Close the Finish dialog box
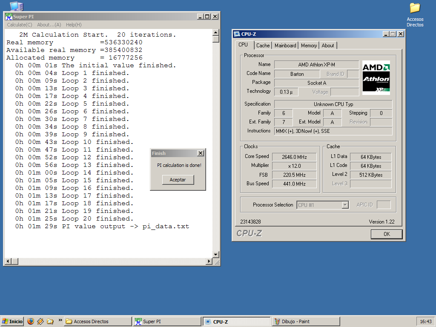The height and width of the screenshot is (327, 436). (200, 153)
